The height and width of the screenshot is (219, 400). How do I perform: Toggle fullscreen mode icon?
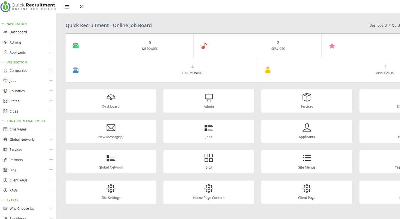[x=82, y=6]
